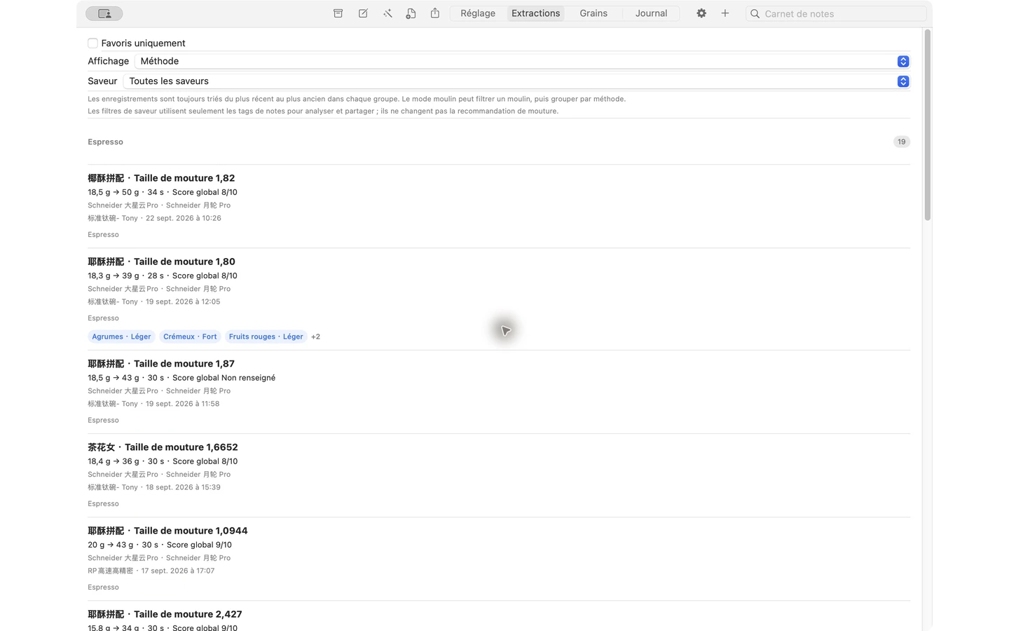The height and width of the screenshot is (631, 1009).
Task: Click the date 22 sept. 2026 à 10:26
Action: point(184,218)
